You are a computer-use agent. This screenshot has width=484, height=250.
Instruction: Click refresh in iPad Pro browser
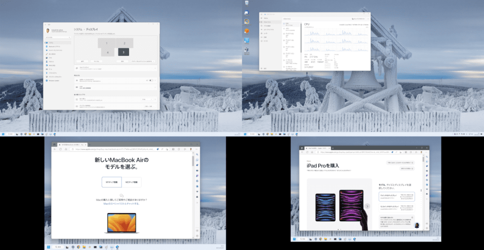pos(307,152)
